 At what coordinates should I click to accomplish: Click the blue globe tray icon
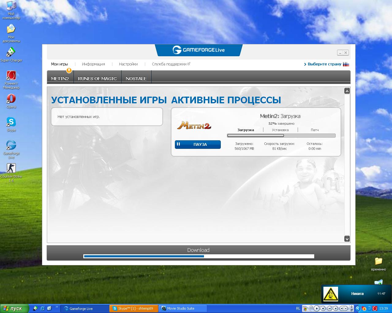point(369,308)
